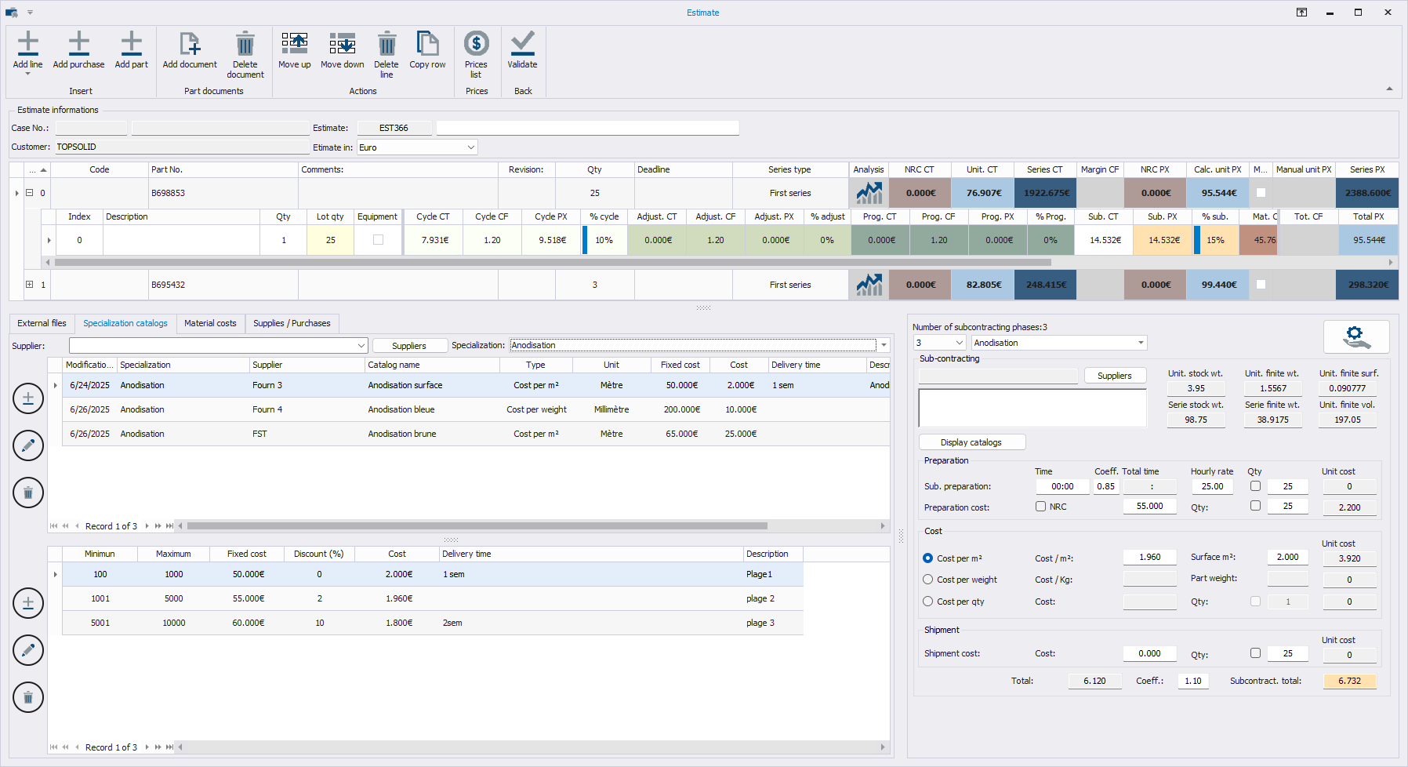Open the Etimate in currency dropdown
Image resolution: width=1408 pixels, height=767 pixels.
[x=470, y=147]
